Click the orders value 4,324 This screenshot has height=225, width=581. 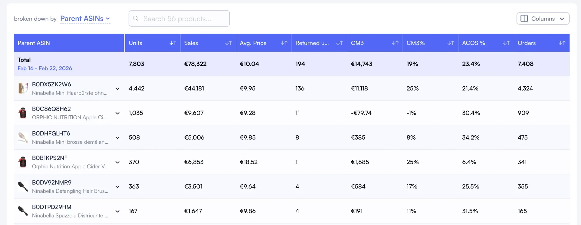525,88
